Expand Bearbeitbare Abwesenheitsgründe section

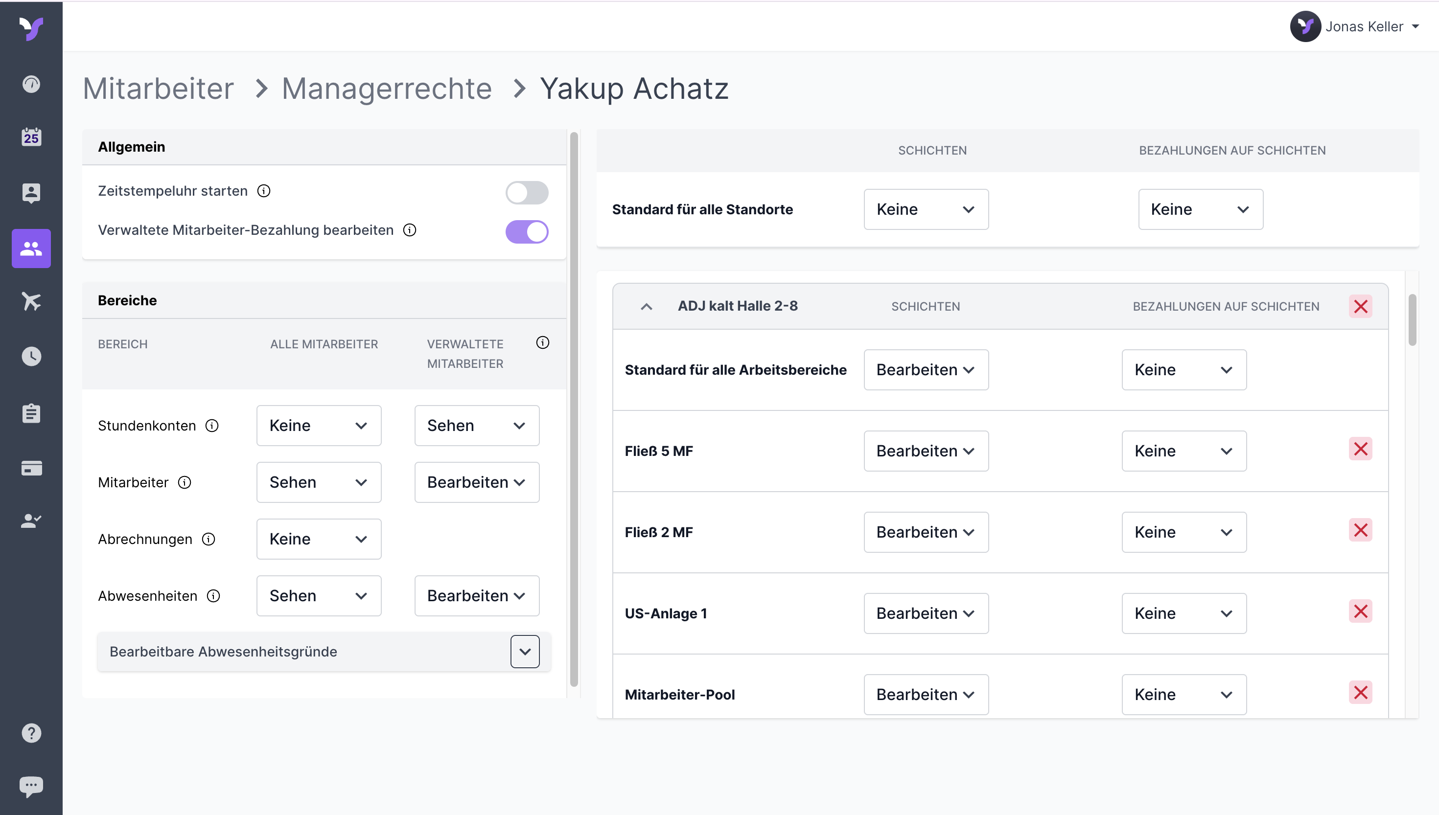click(x=525, y=652)
